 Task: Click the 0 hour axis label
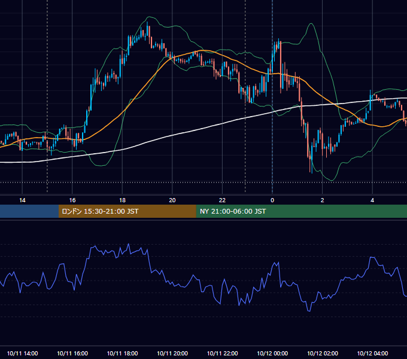click(272, 200)
